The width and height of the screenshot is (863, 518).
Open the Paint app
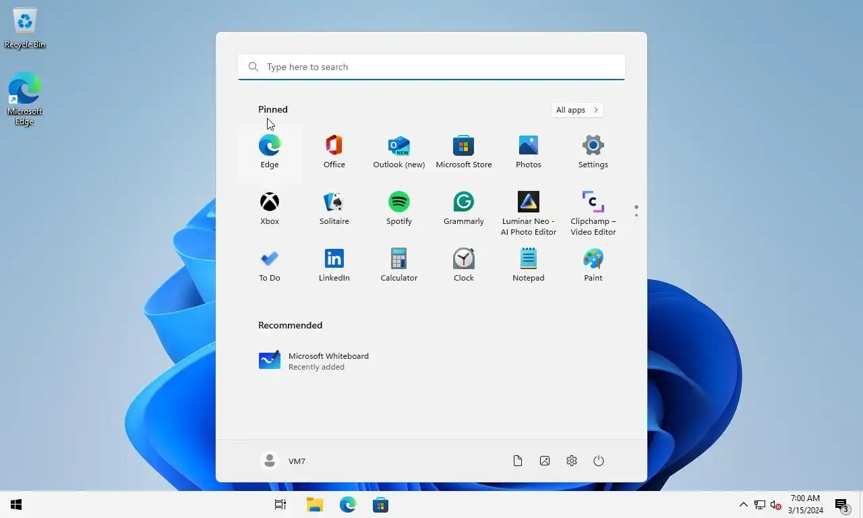pyautogui.click(x=593, y=266)
